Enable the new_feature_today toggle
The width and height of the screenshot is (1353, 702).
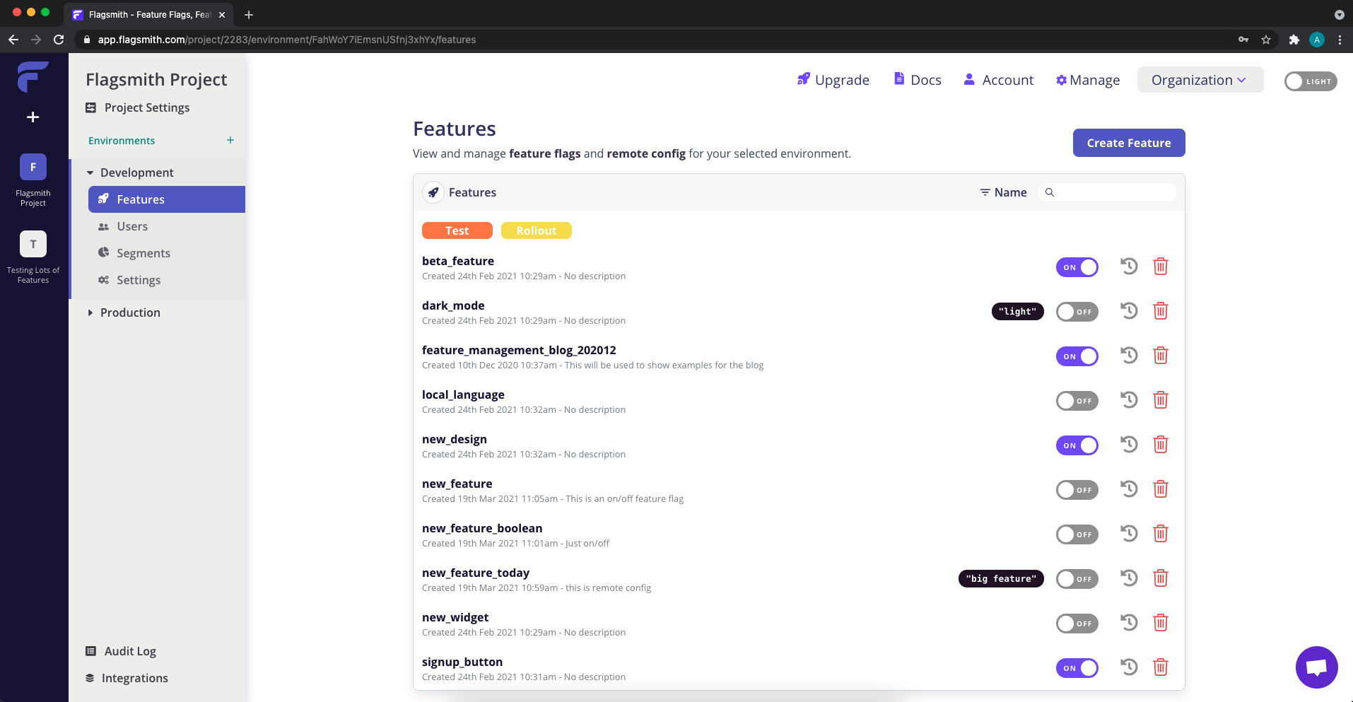(1077, 579)
